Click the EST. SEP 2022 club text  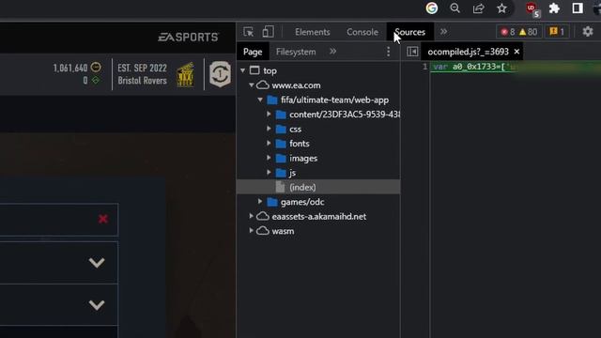click(x=142, y=68)
